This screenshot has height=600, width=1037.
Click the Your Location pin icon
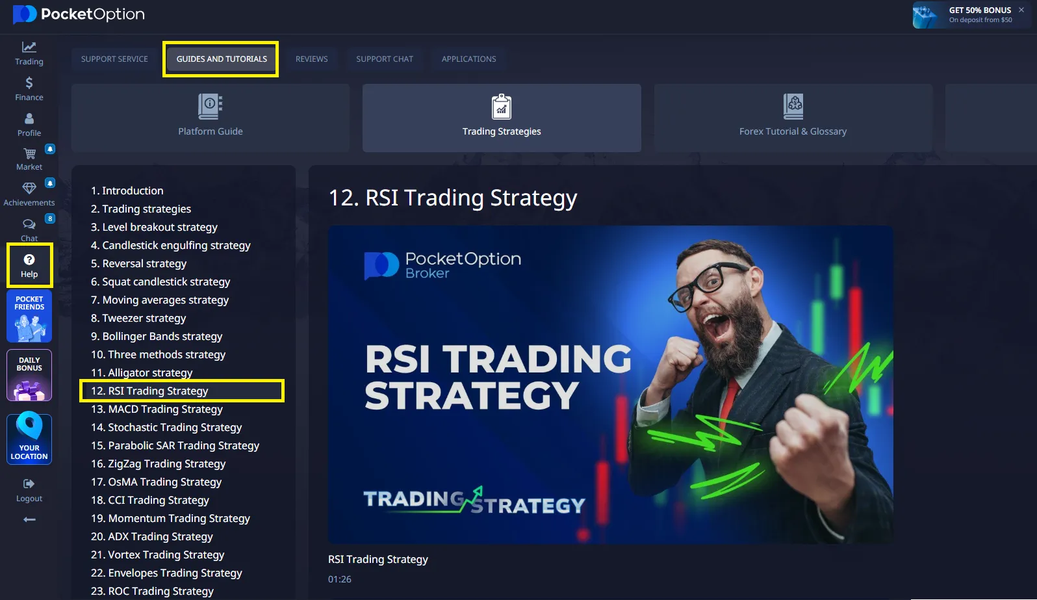point(29,426)
